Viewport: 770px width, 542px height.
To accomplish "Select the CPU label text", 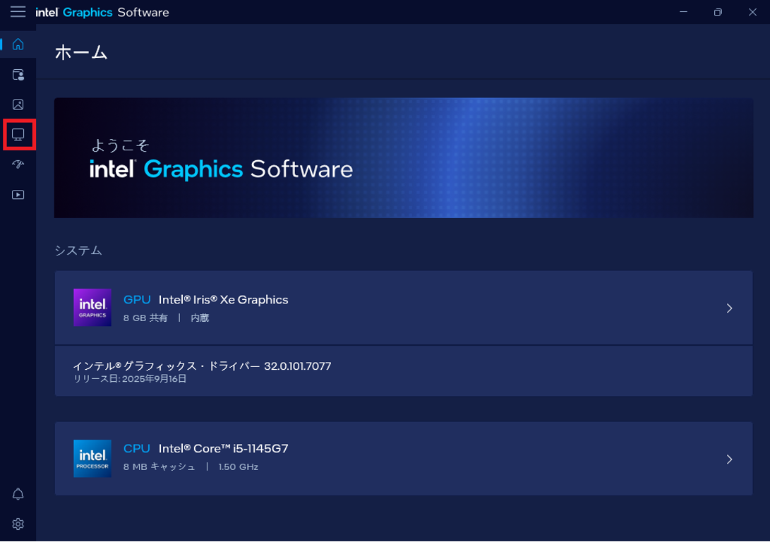I will coord(137,448).
